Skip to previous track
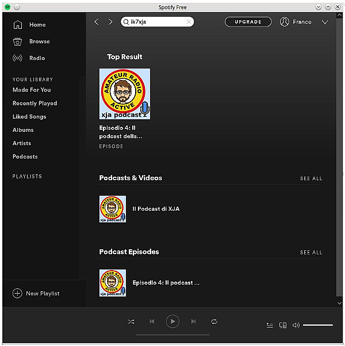This screenshot has width=345, height=346. click(152, 321)
